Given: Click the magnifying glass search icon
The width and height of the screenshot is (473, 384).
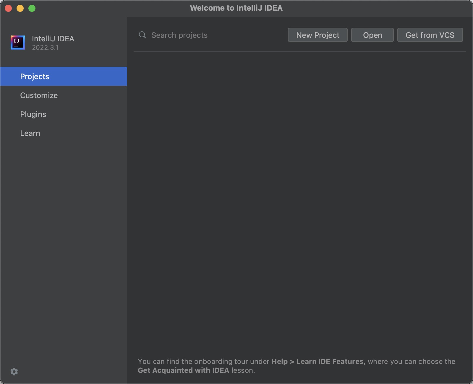Looking at the screenshot, I should pyautogui.click(x=142, y=35).
